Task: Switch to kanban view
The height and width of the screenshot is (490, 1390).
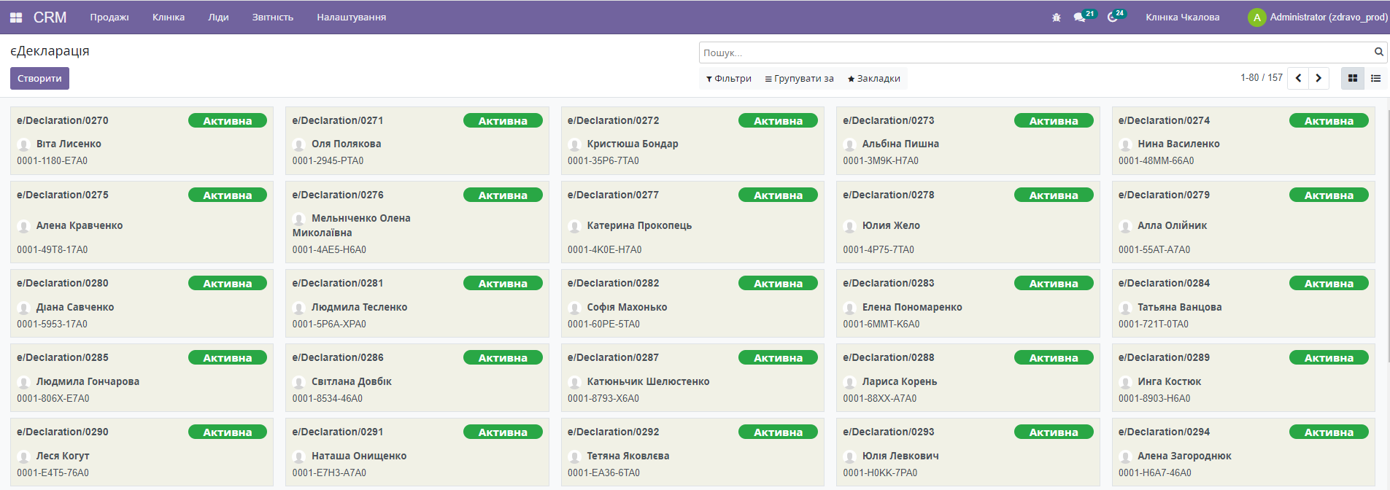Action: point(1352,78)
